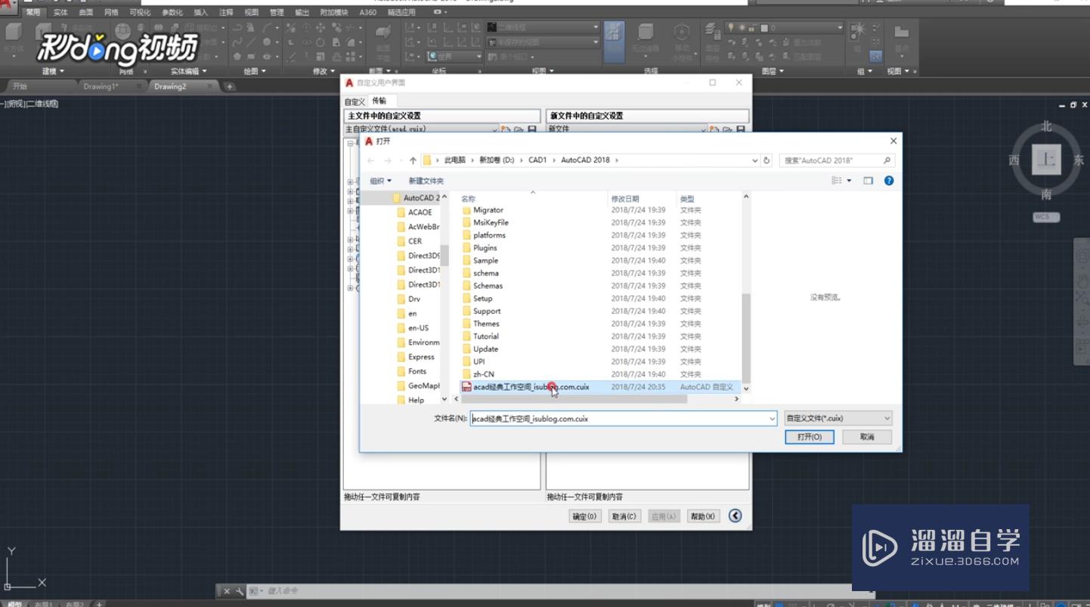Open the 自定义文件(*.cuix) type dropdown
Screen dimensions: 1090x607
pos(838,418)
